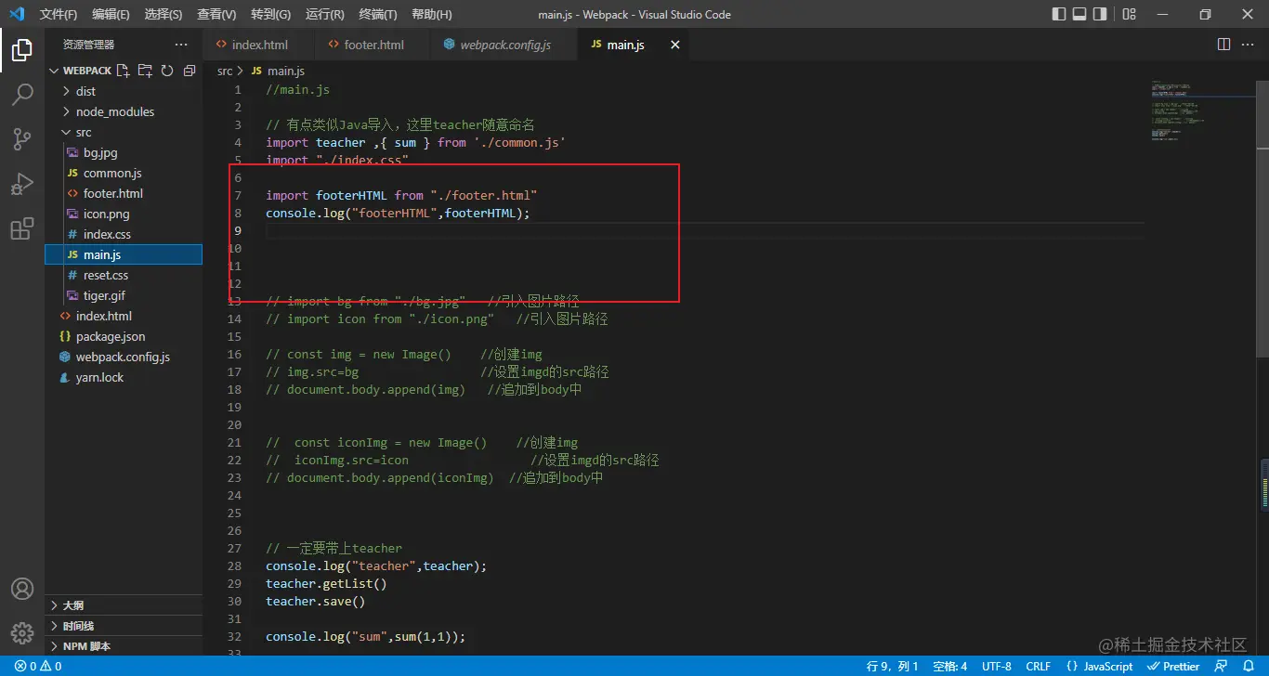1269x676 pixels.
Task: Open the Manage gear settings icon
Action: (22, 633)
